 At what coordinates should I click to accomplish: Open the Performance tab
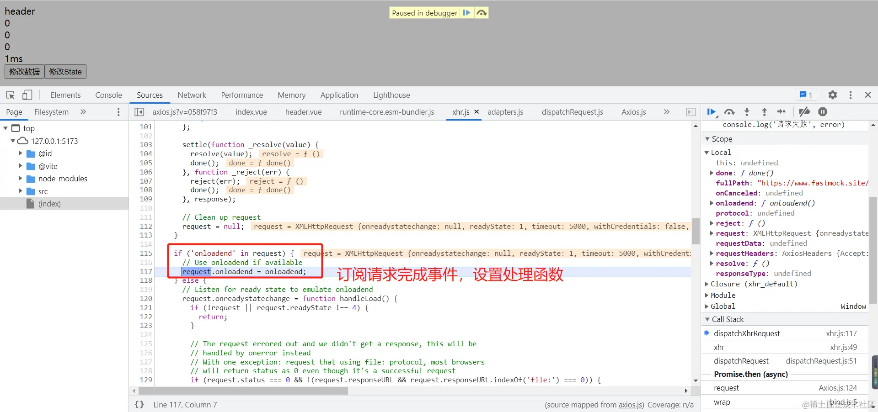coord(242,95)
